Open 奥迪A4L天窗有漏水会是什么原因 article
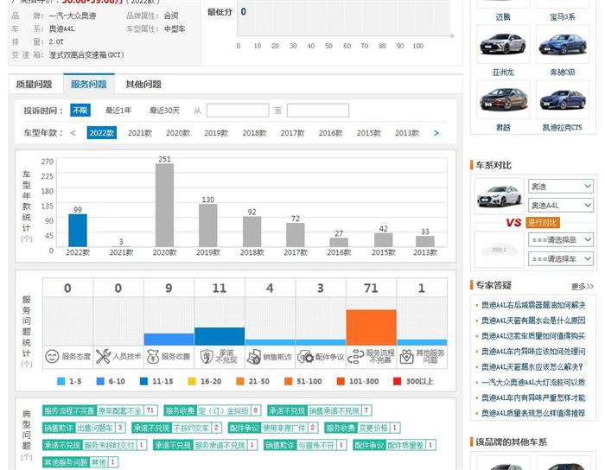 tap(533, 321)
